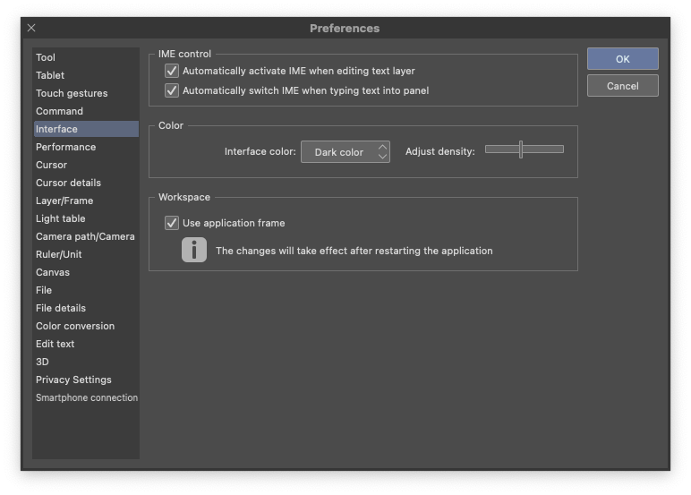The image size is (691, 495).
Task: Go to Ruler/Unit preferences
Action: [86, 254]
